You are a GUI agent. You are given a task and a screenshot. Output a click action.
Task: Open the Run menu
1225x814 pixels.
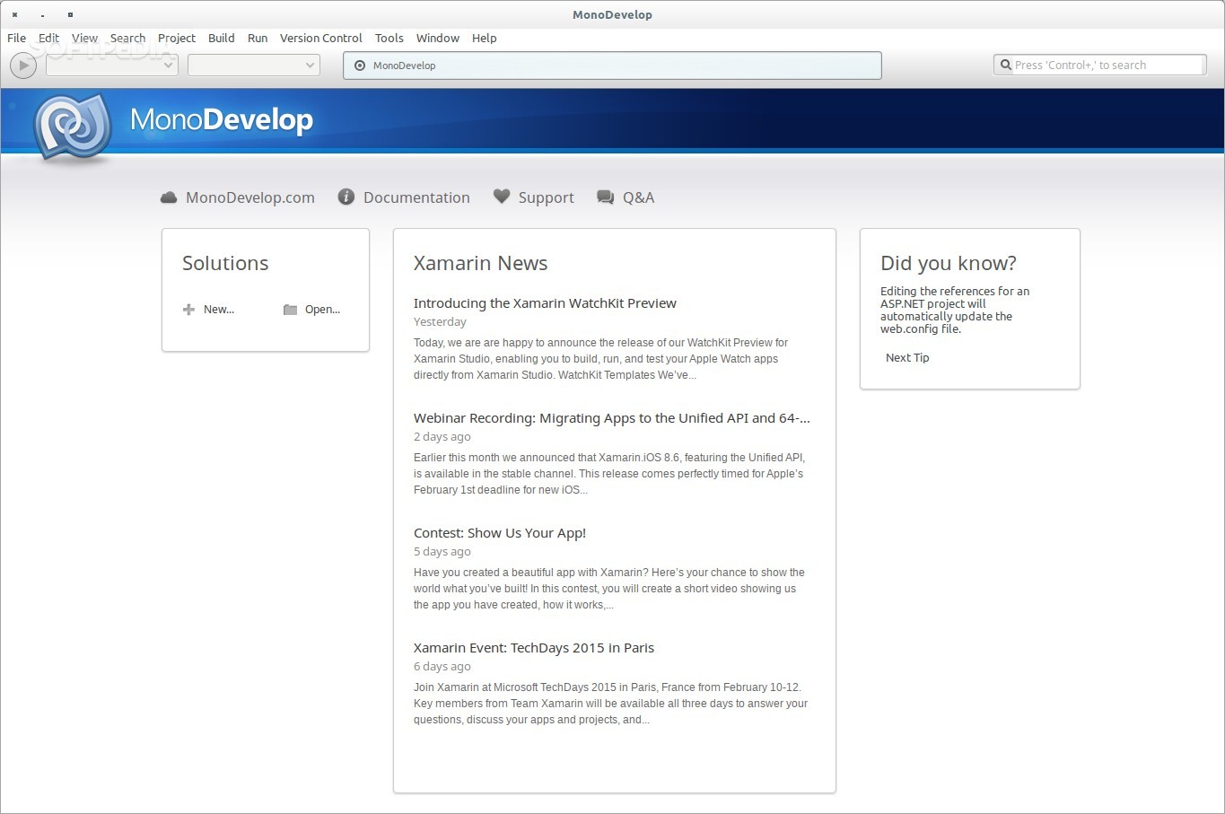coord(258,38)
